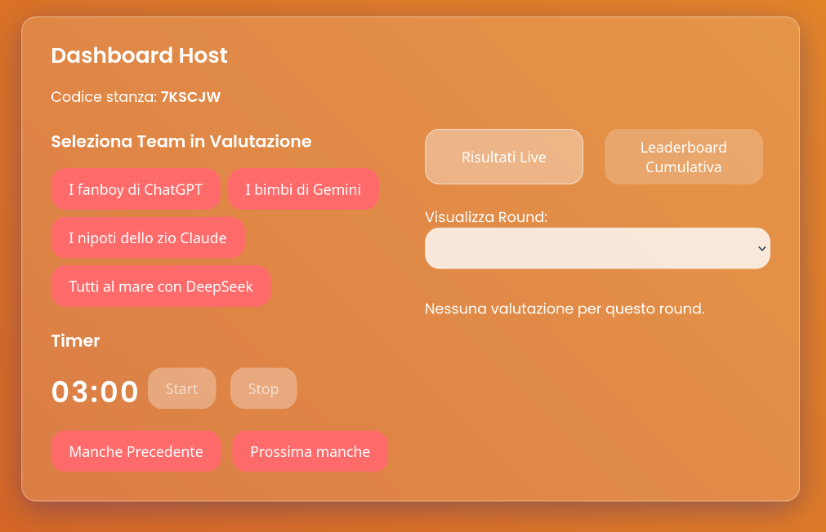Click the Timer section heading

75,341
